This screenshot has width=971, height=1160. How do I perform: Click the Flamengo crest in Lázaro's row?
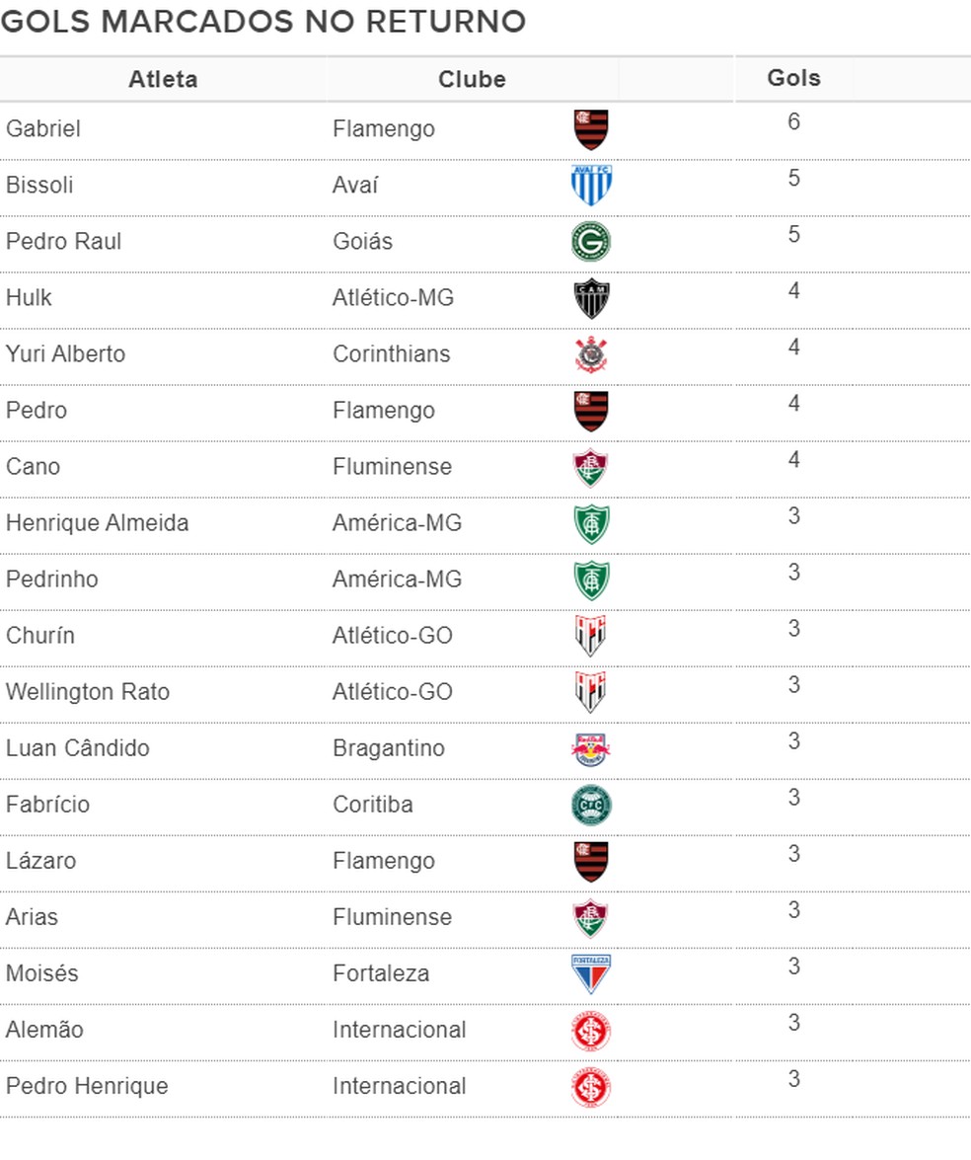(x=591, y=862)
